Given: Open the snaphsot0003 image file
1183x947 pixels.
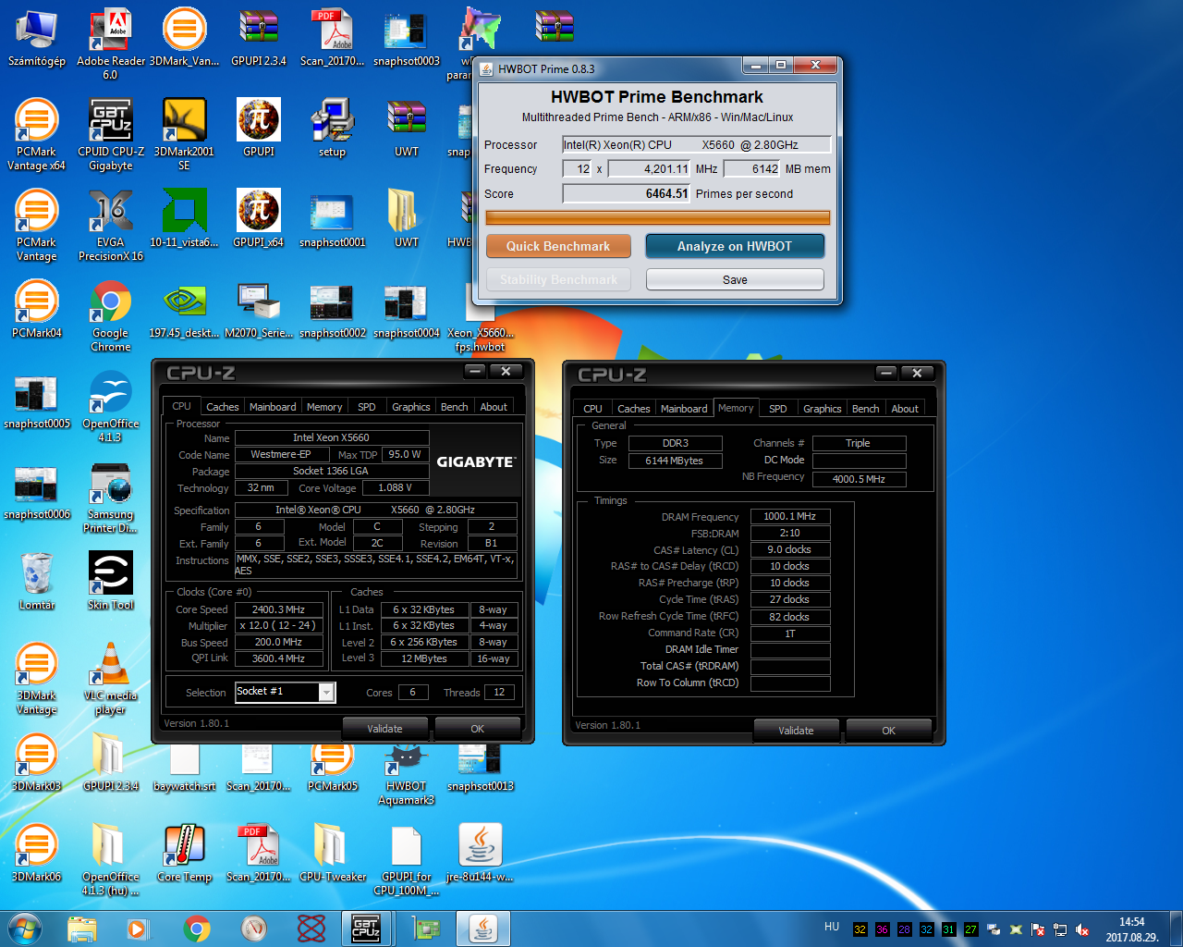Looking at the screenshot, I should (406, 37).
